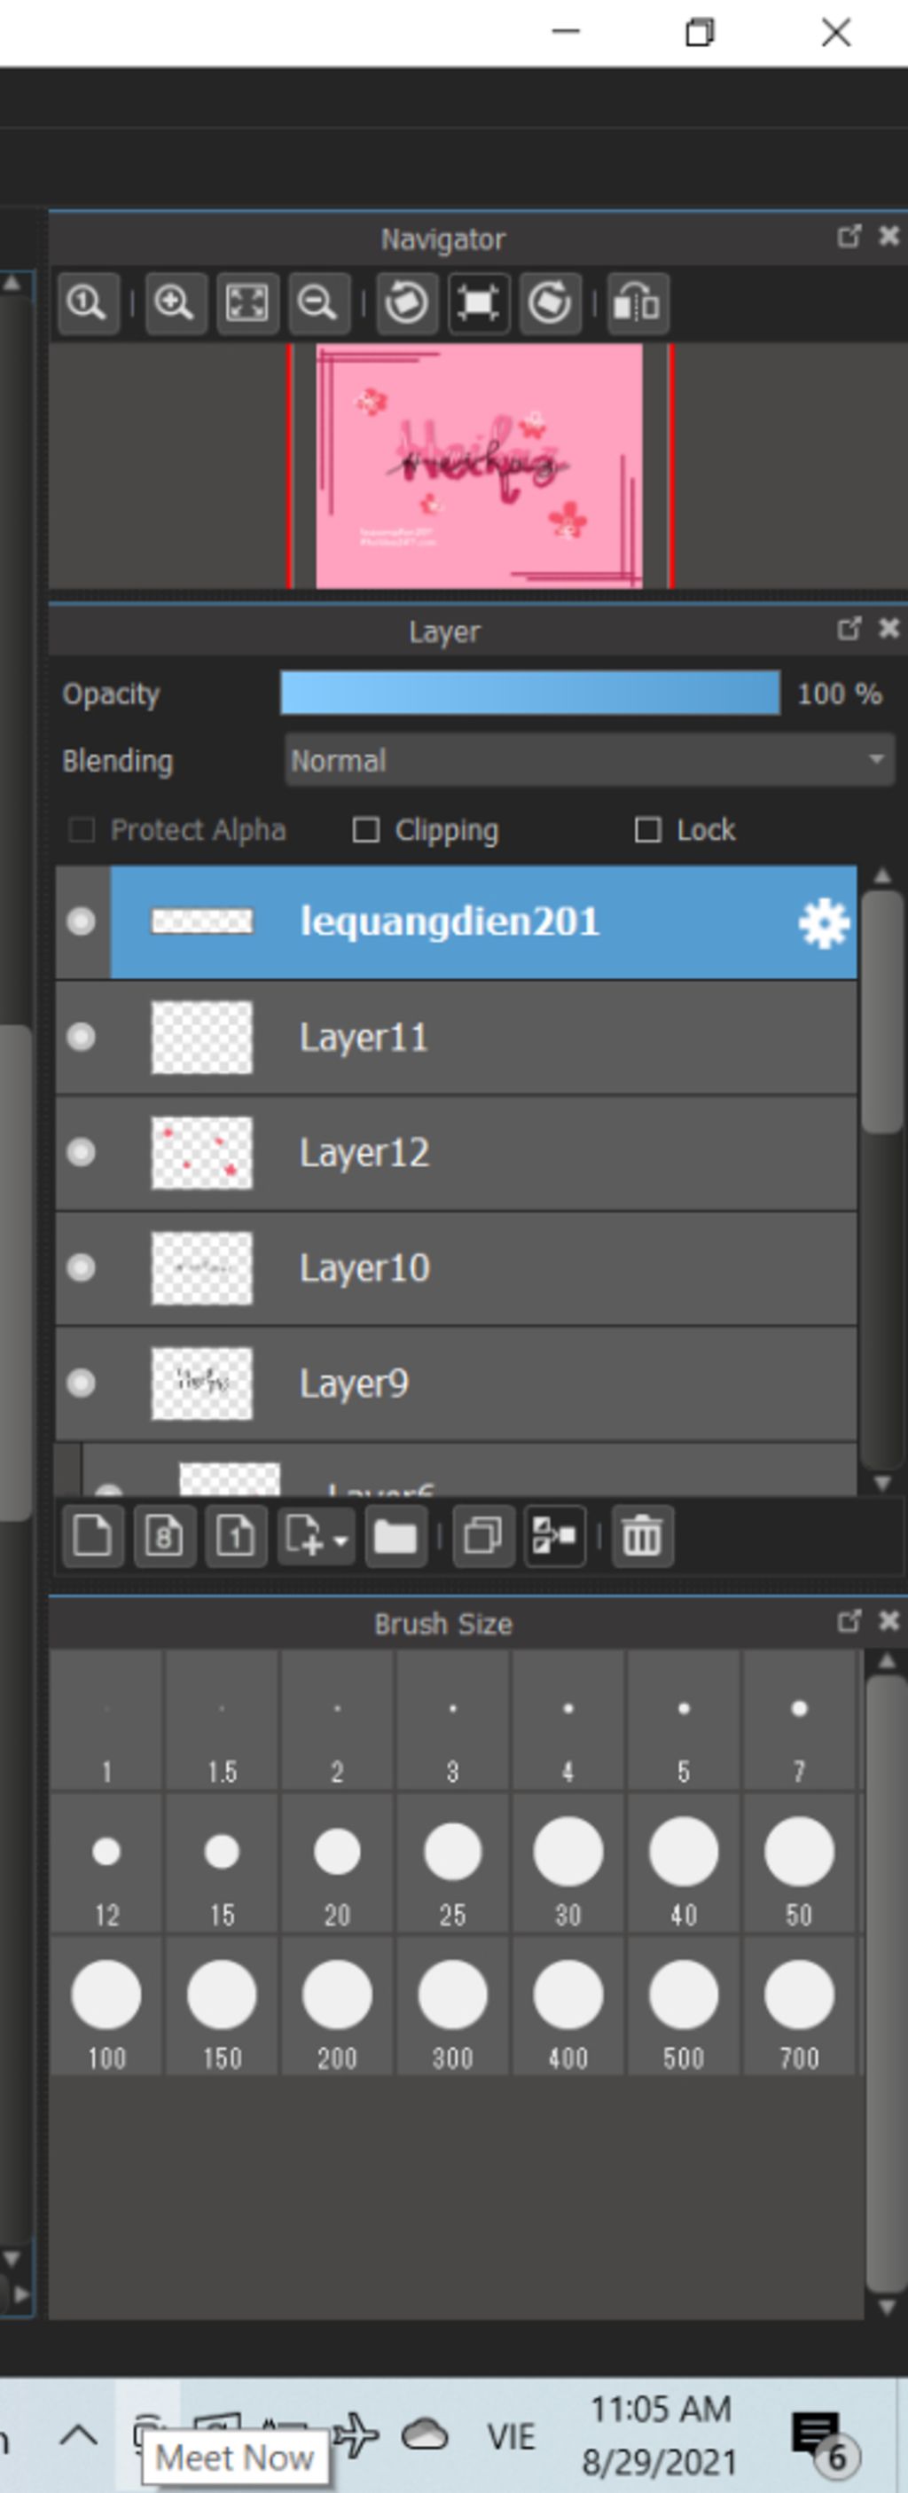Rotate canvas right in Navigator
Screen dimensions: 908x2493
click(549, 304)
